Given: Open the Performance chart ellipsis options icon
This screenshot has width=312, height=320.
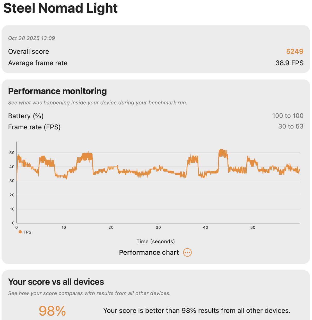Looking at the screenshot, I should pos(187,252).
